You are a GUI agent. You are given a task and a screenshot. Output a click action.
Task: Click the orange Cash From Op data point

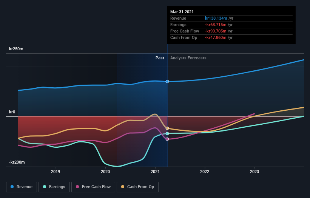click(x=167, y=128)
